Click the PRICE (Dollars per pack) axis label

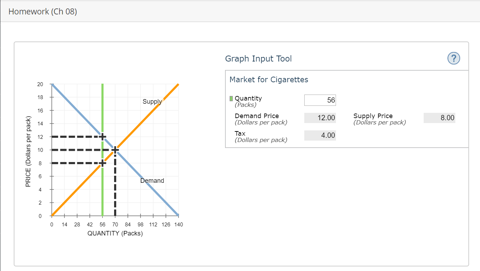29,151
